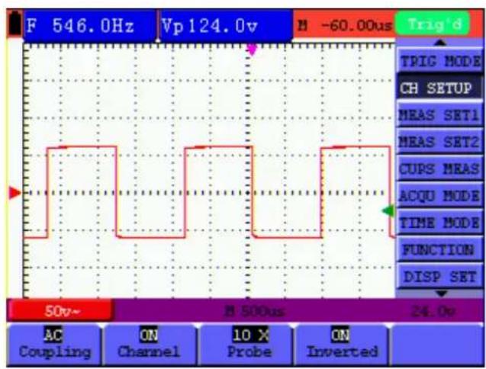Click the Vp 124.0v readout
486x369 pixels.
[x=227, y=26]
